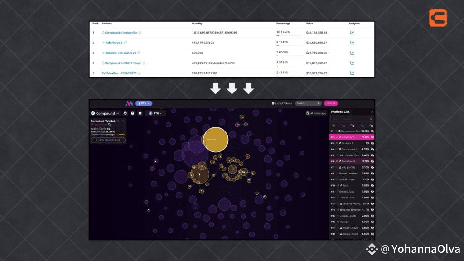This screenshot has width=464, height=261.
Task: Open the 0x3f4aa3Aa...5C0bF9375 address link
Action: pos(119,73)
